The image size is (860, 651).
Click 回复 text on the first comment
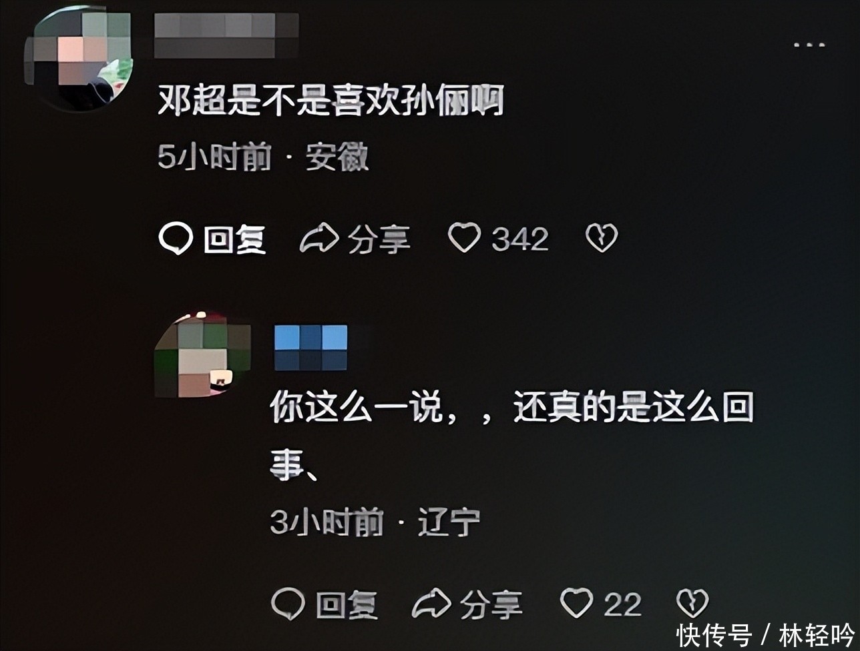(x=235, y=239)
